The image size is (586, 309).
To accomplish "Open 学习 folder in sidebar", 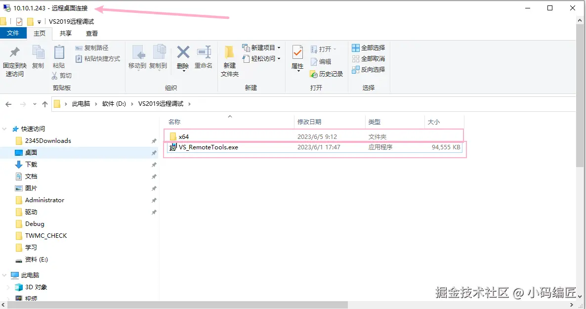I will click(x=31, y=248).
